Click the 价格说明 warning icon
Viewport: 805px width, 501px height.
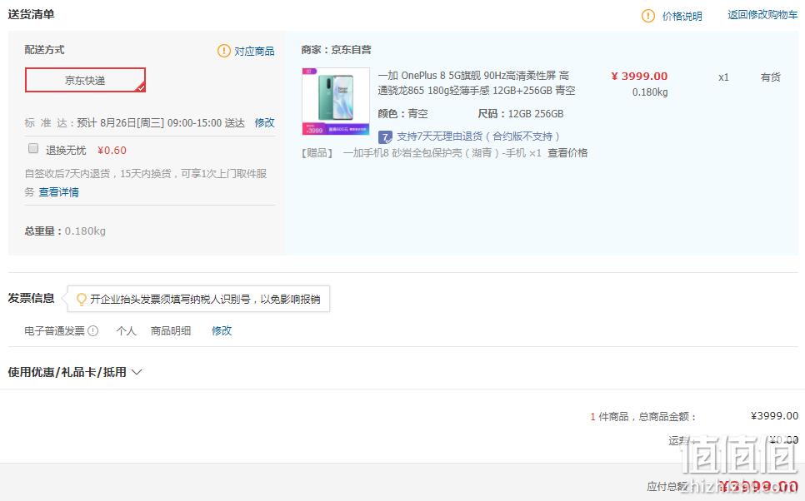(x=647, y=16)
